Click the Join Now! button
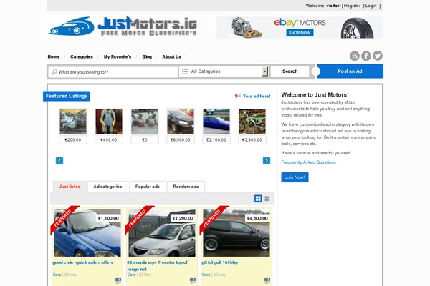This screenshot has width=430, height=286. point(295,177)
